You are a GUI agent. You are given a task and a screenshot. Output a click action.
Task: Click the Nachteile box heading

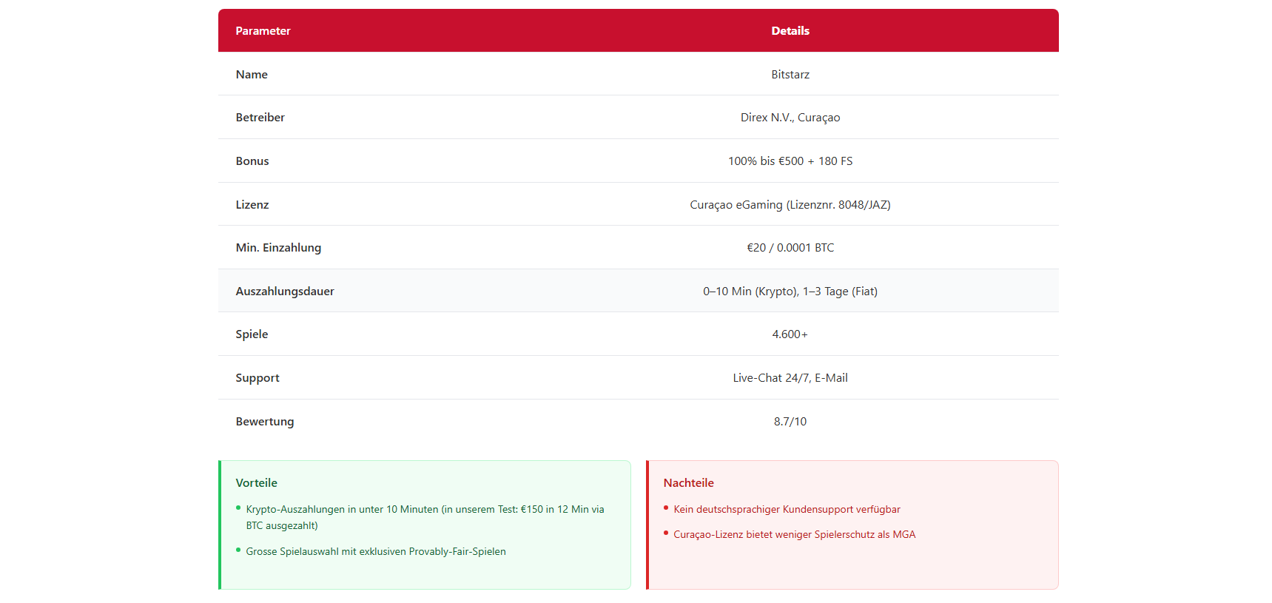(x=688, y=483)
